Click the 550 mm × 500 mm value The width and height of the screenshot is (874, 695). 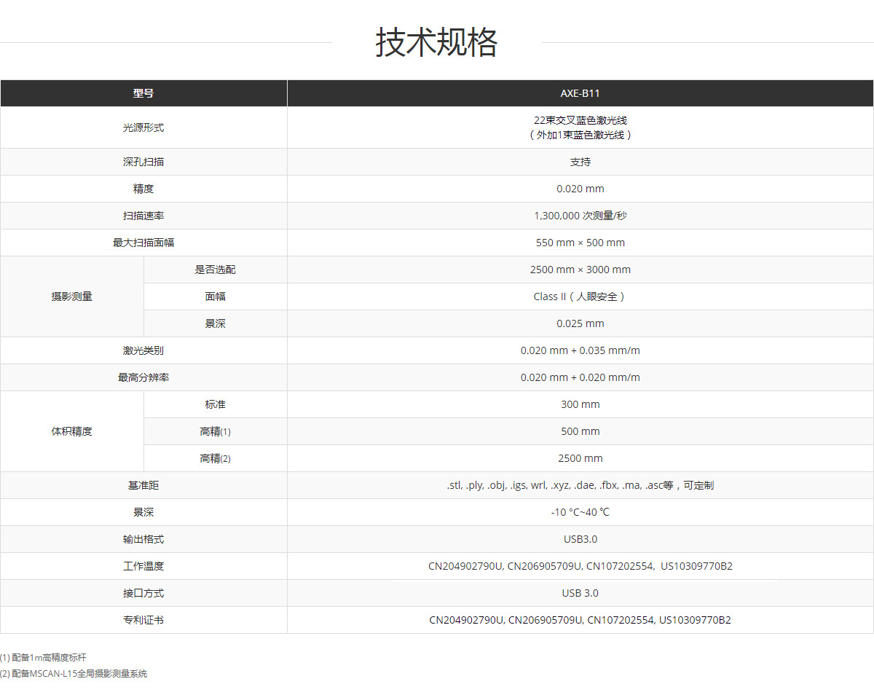click(580, 243)
